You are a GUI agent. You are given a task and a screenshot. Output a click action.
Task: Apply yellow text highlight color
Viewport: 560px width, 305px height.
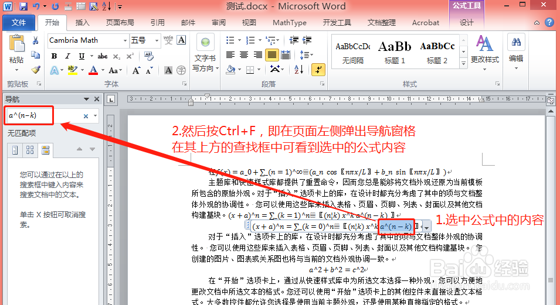click(73, 70)
